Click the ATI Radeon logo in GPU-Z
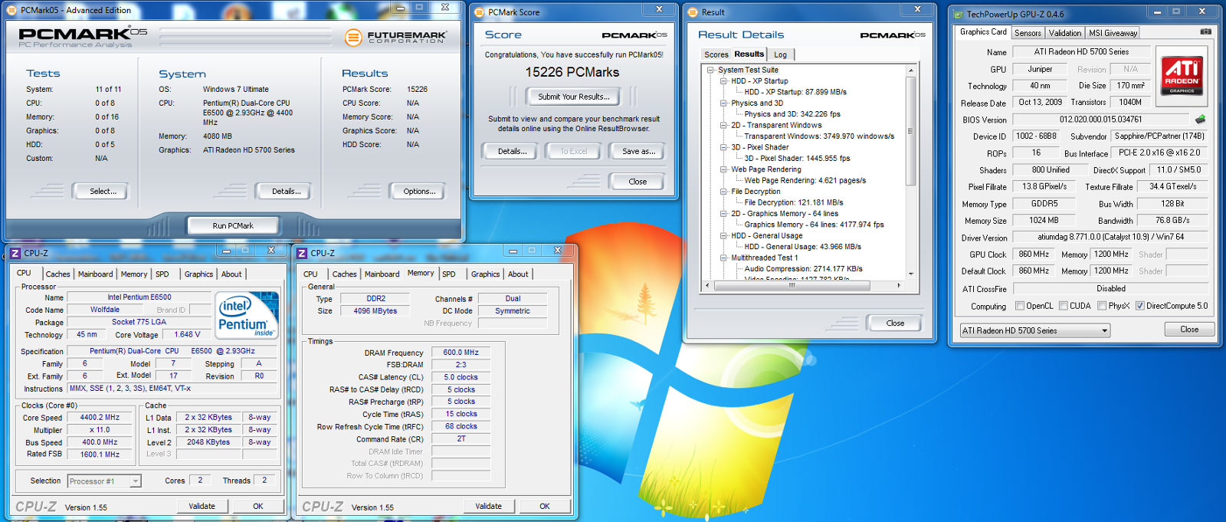 pyautogui.click(x=1182, y=75)
